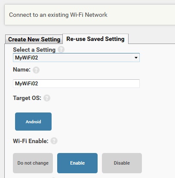Click the Target OS label text
Viewport: 175px width, 178px height.
pyautogui.click(x=27, y=98)
